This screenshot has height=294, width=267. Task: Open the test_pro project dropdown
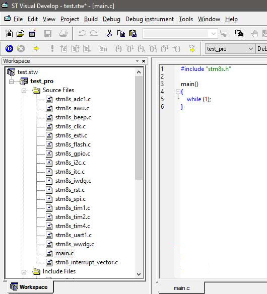click(x=251, y=49)
